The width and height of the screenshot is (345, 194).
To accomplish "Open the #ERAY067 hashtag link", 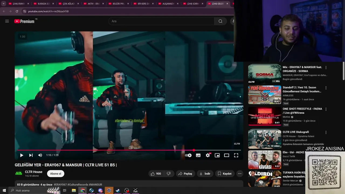I will 60,185.
